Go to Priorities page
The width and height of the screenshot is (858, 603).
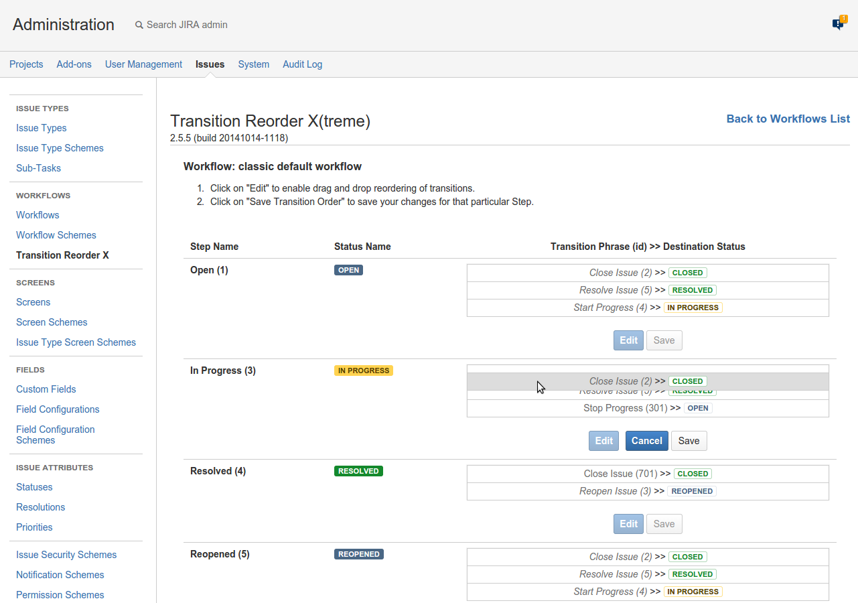[x=34, y=527]
